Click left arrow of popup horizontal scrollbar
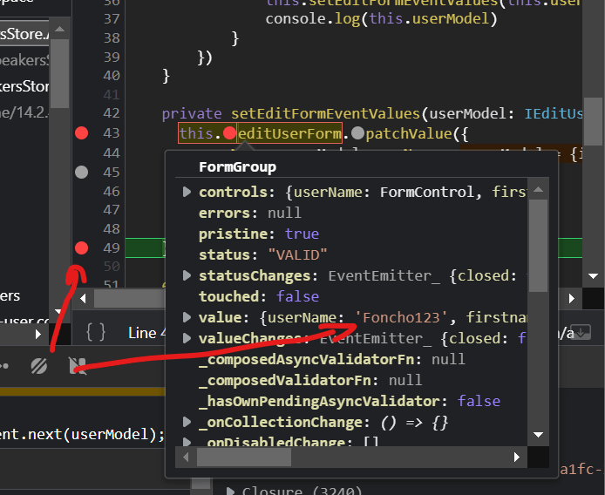605x495 pixels. tap(186, 458)
